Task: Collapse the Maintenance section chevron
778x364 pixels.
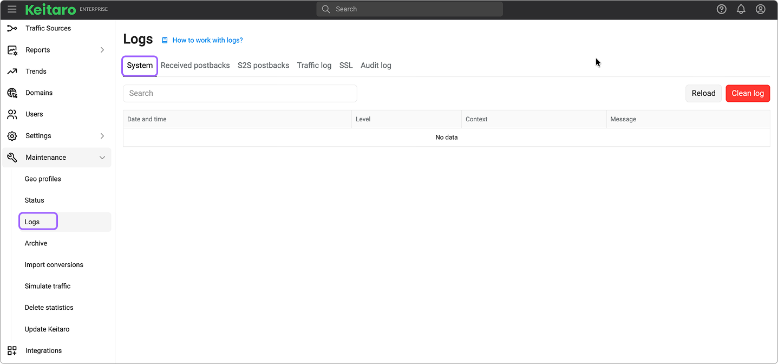Action: pyautogui.click(x=102, y=158)
